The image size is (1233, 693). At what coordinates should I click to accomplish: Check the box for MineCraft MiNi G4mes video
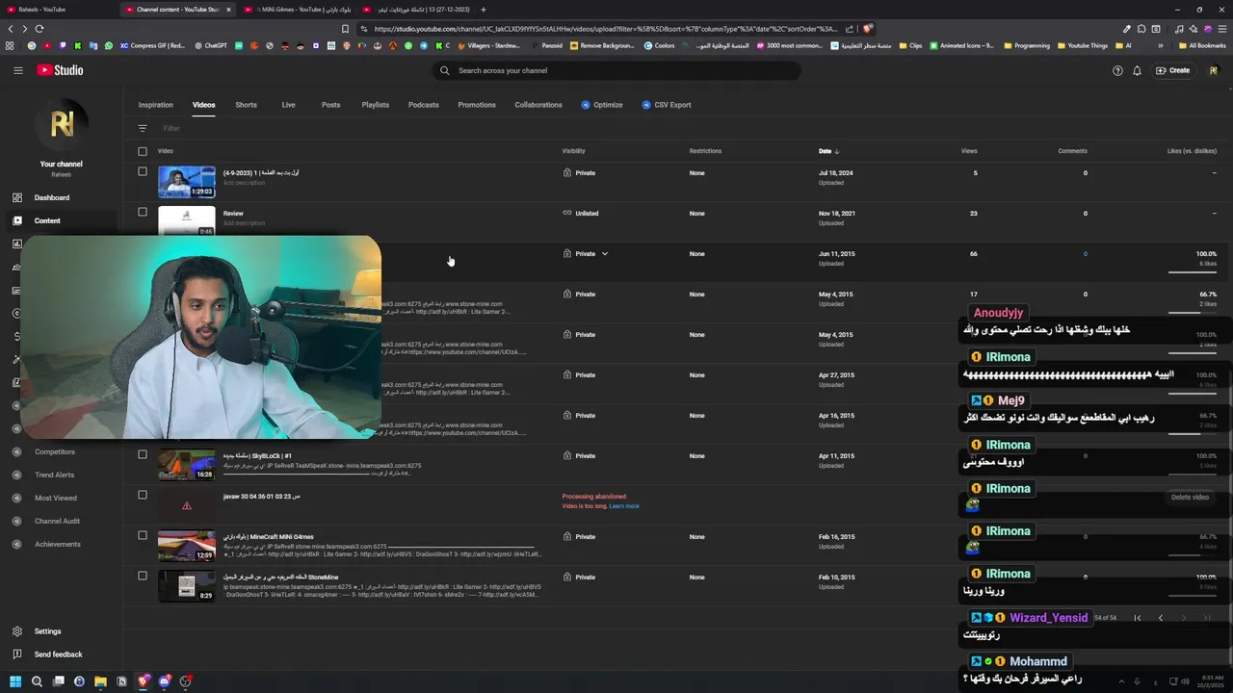143,535
